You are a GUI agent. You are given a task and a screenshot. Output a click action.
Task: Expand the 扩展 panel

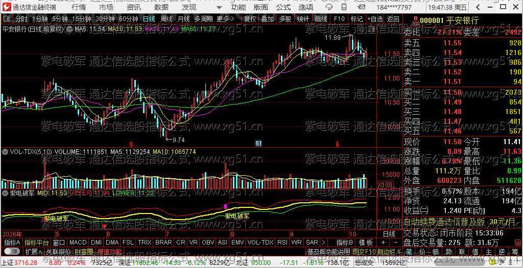33,251
